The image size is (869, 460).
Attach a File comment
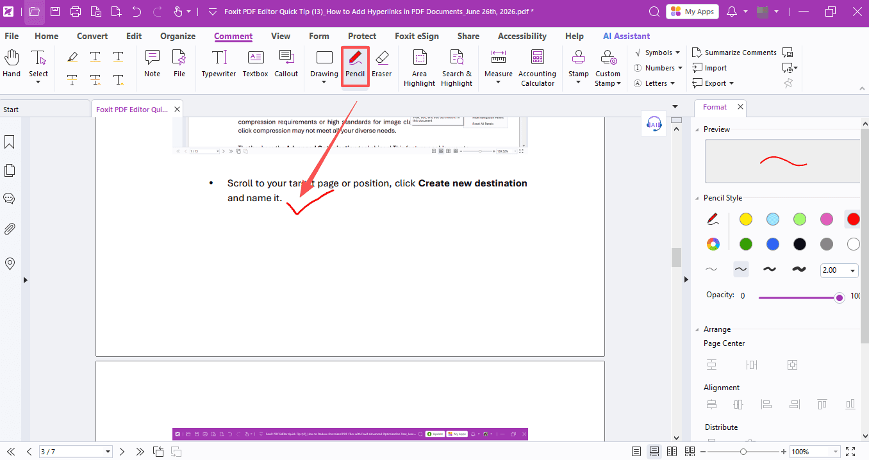tap(179, 64)
